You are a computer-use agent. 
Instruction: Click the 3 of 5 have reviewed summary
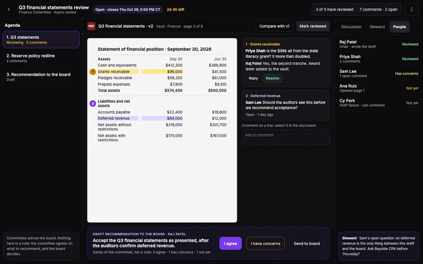click(x=334, y=9)
